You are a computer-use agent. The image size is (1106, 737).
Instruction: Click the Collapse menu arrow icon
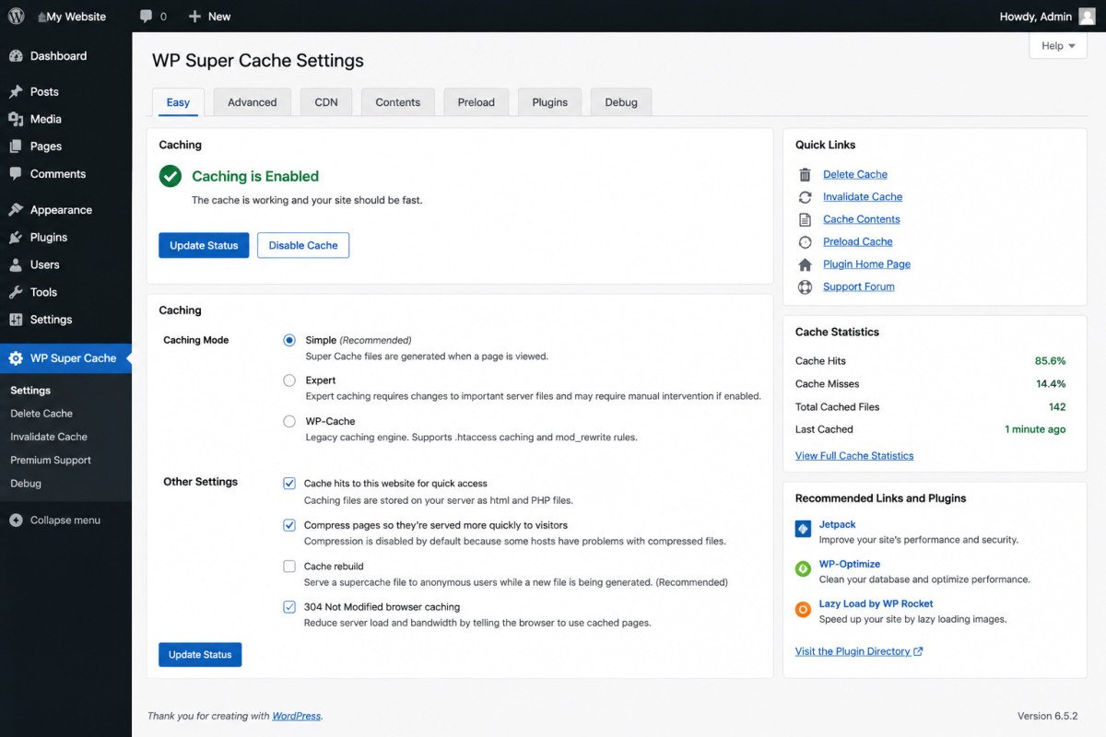point(16,521)
